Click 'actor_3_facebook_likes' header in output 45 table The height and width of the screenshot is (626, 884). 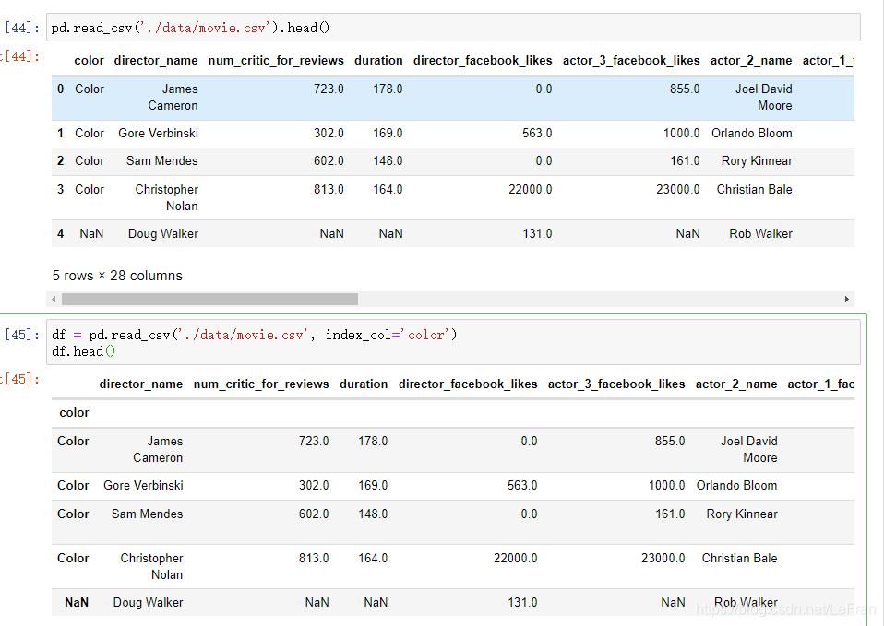point(616,384)
